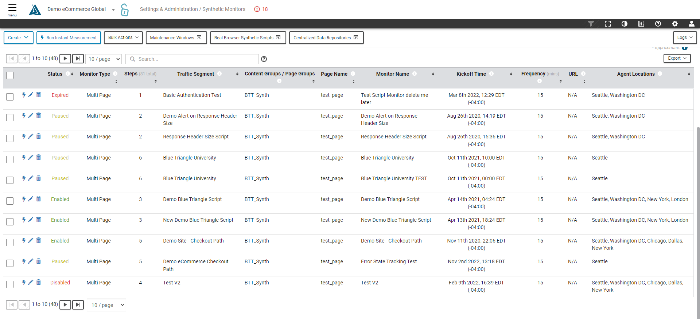Open the help question mark icon
Image resolution: width=700 pixels, height=319 pixels.
658,24
